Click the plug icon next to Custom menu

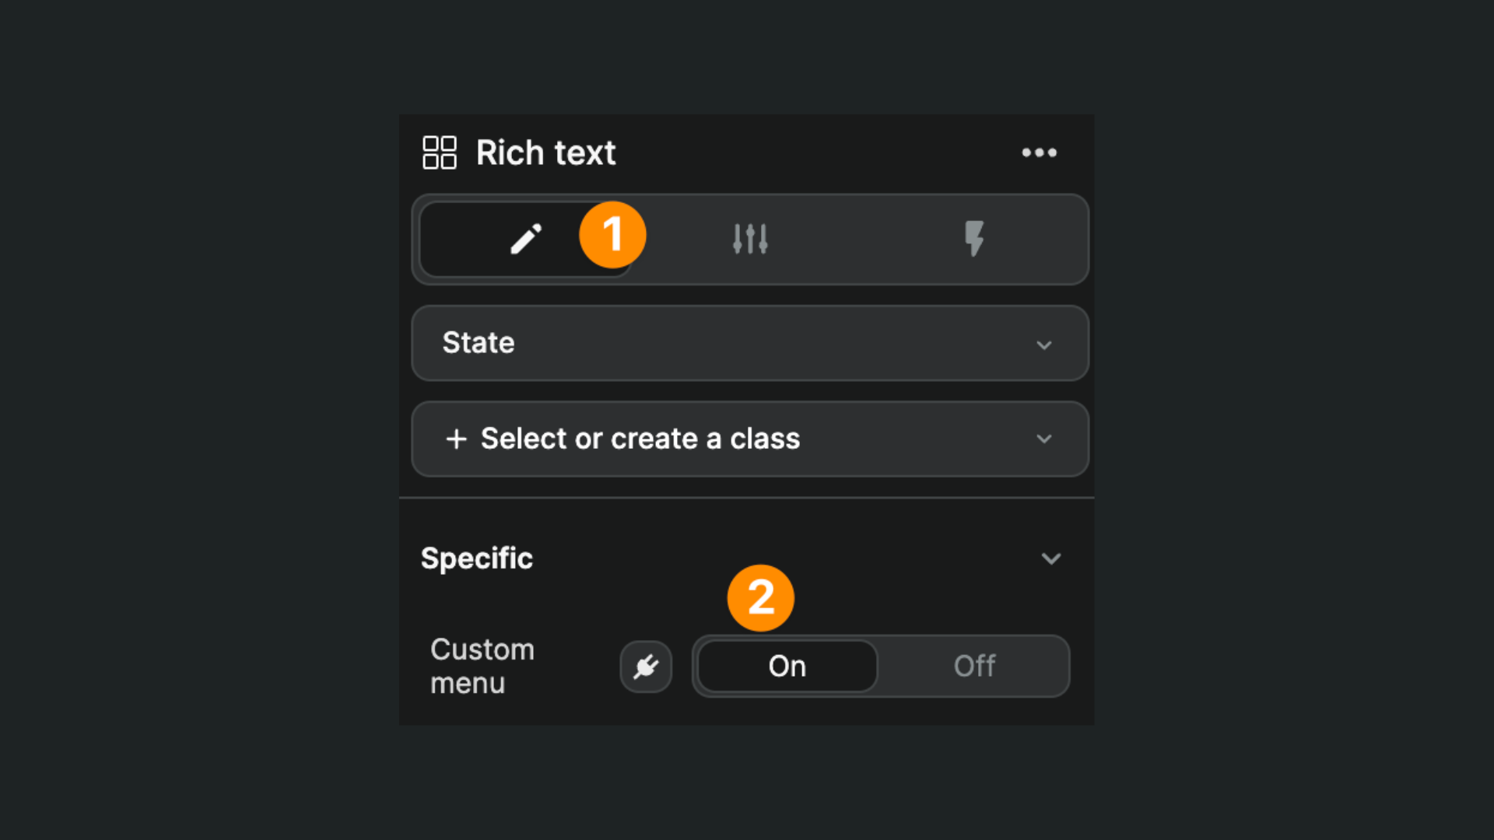coord(646,666)
